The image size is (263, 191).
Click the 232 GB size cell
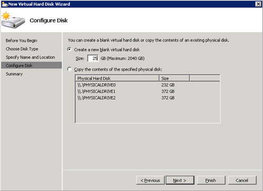(168, 85)
